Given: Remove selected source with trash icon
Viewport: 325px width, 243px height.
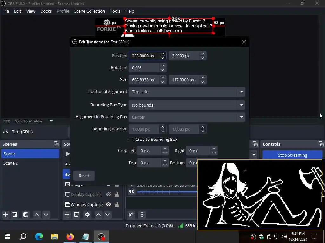Looking at the screenshot, I should pyautogui.click(x=76, y=215).
